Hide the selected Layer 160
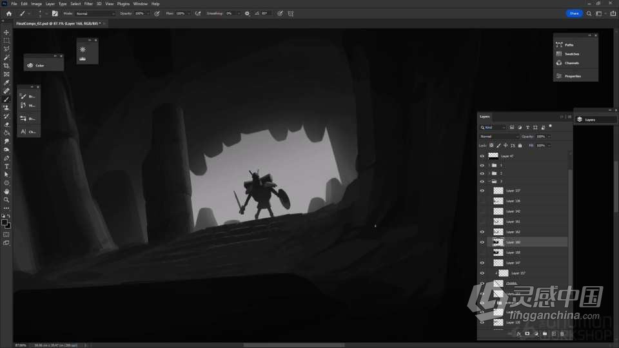Viewport: 619px width, 348px height. [x=482, y=242]
